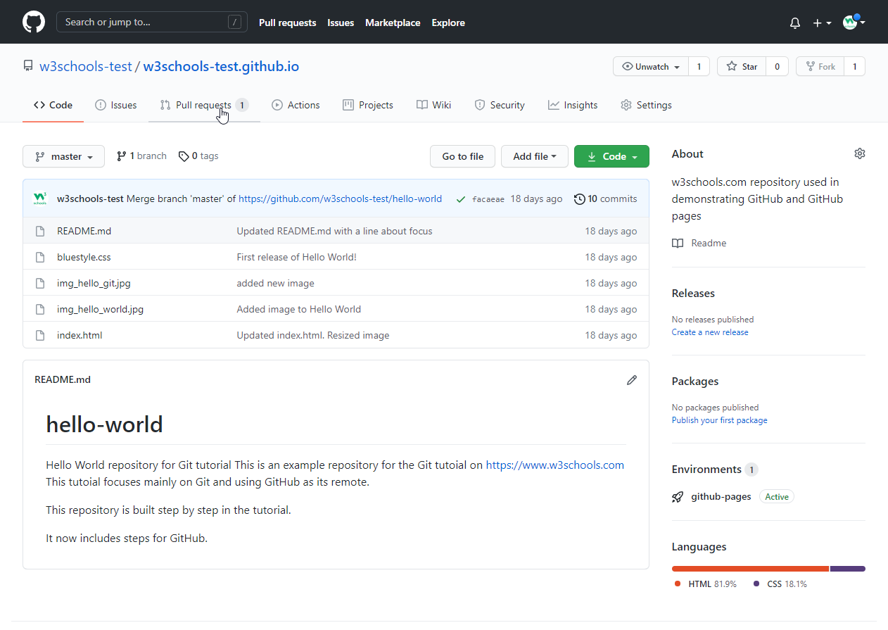Click the commit history clock icon

click(580, 199)
